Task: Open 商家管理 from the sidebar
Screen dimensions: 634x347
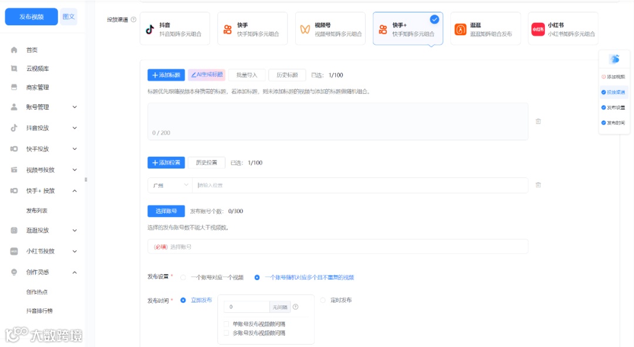Action: (x=37, y=88)
